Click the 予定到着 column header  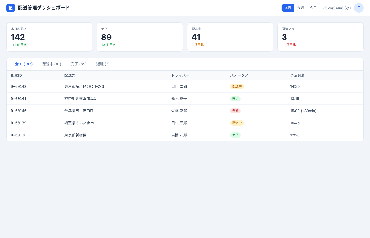pos(298,75)
